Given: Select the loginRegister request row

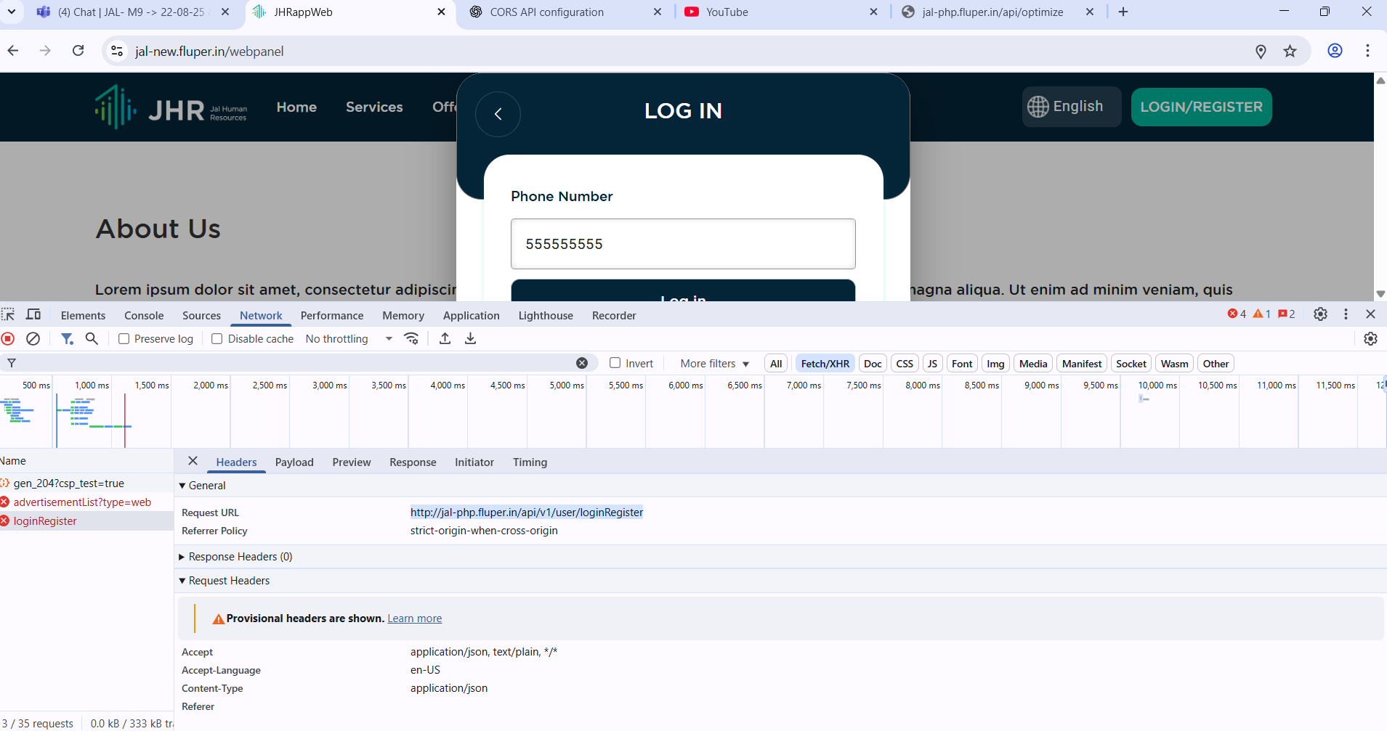Looking at the screenshot, I should 45,521.
